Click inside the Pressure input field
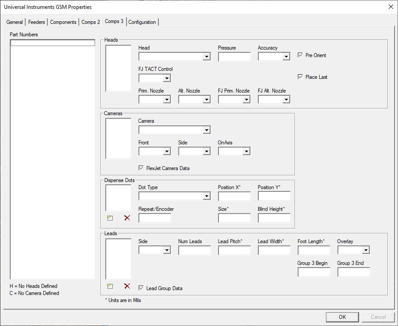Viewport: 398px width, 326px height. (x=234, y=56)
